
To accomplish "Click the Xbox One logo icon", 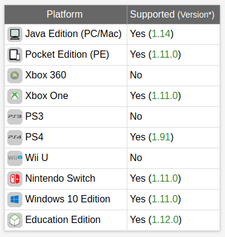I will [15, 96].
